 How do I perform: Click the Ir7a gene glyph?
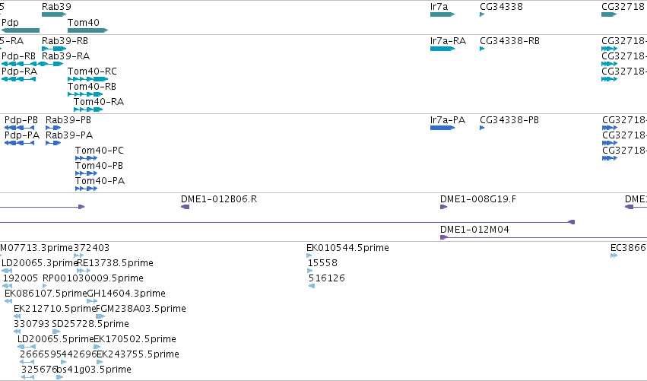pyautogui.click(x=442, y=14)
